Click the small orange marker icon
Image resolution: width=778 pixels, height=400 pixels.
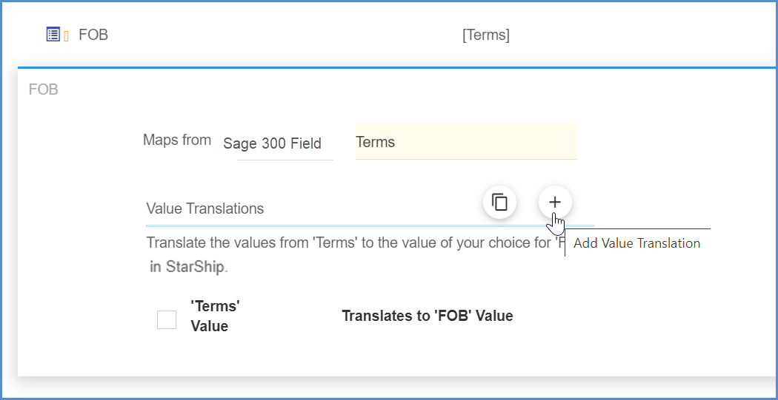click(66, 35)
